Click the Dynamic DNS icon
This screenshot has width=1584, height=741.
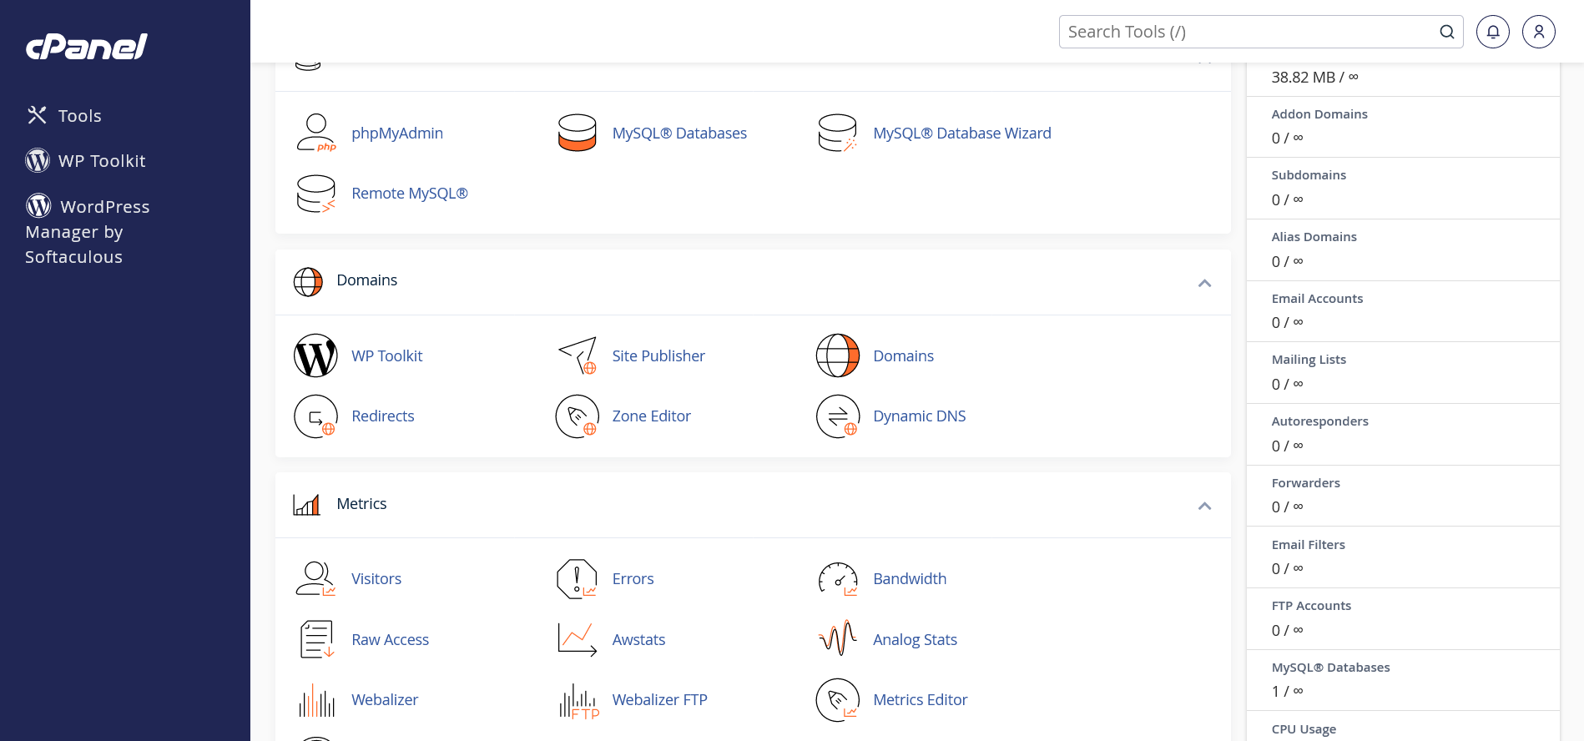click(x=838, y=416)
